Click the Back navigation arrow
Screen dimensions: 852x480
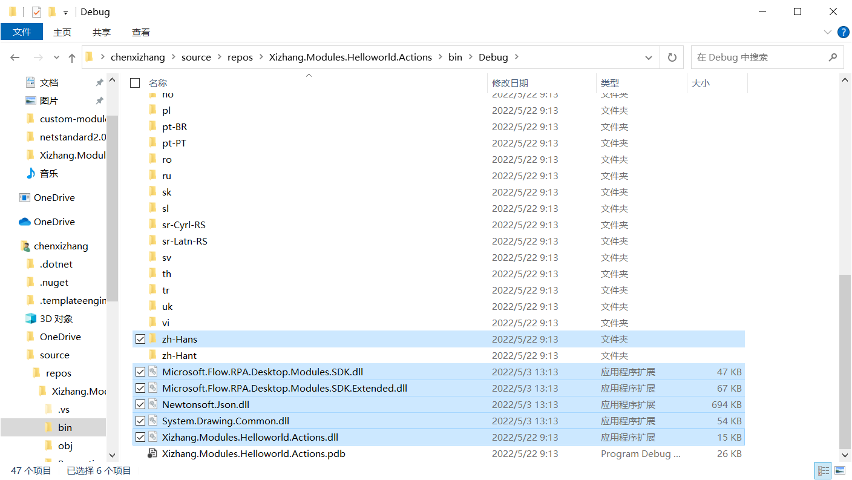tap(16, 58)
